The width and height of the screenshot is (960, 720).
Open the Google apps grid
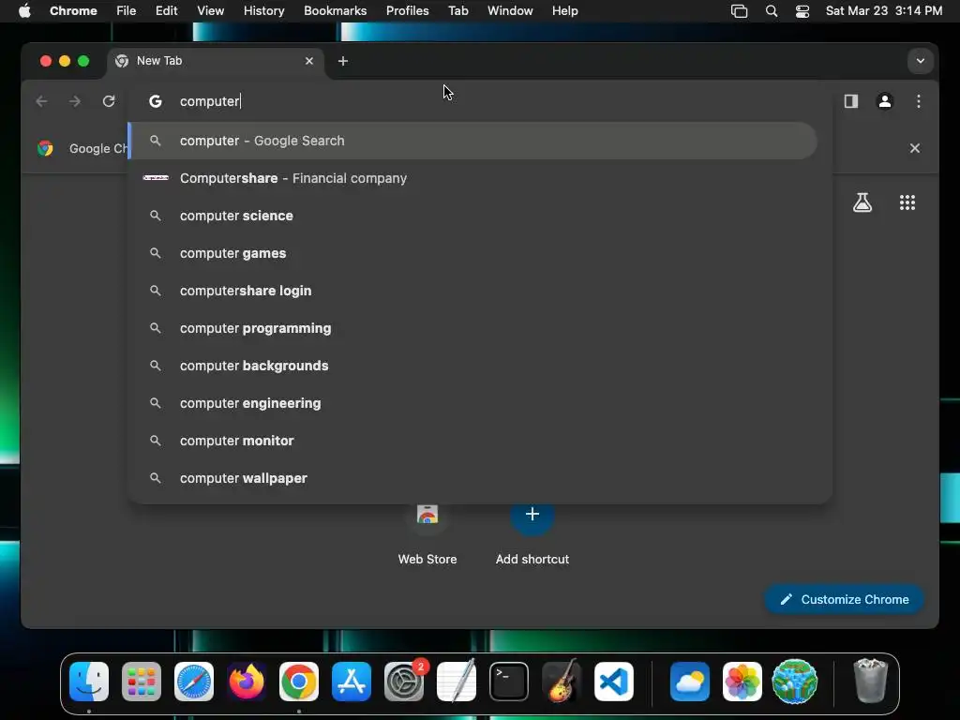point(907,202)
